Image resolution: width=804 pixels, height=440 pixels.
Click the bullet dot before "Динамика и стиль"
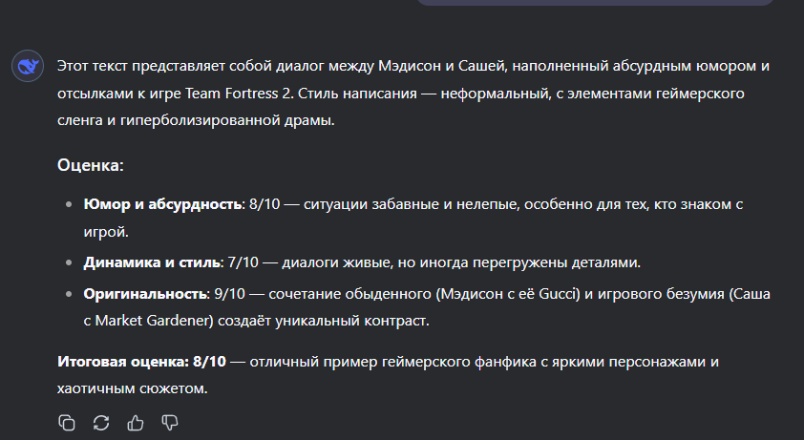[69, 262]
